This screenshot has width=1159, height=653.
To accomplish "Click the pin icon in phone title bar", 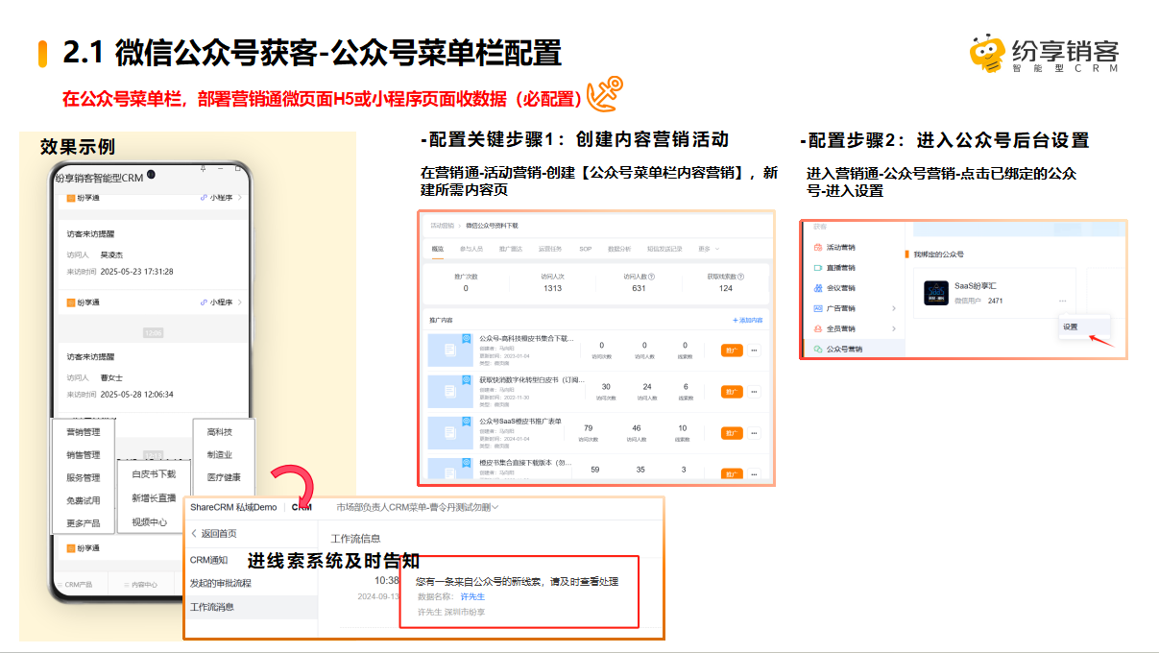I will [x=203, y=168].
